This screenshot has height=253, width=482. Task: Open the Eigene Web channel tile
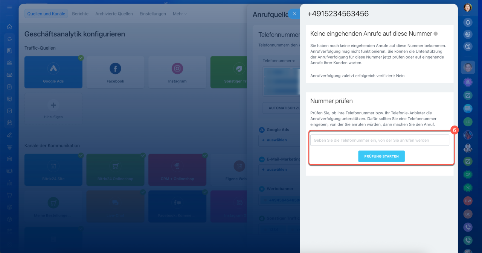(x=229, y=170)
